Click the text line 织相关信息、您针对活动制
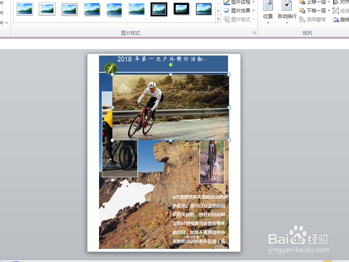 pyautogui.click(x=199, y=214)
